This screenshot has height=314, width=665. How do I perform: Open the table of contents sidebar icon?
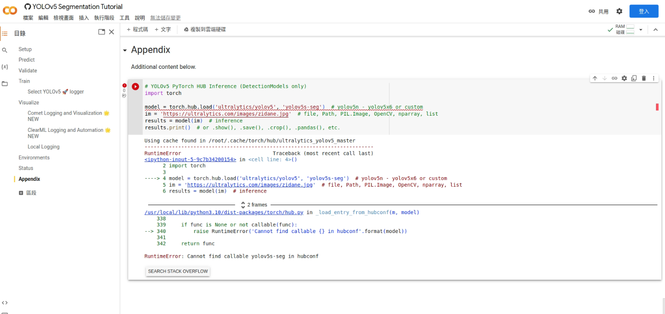[5, 33]
